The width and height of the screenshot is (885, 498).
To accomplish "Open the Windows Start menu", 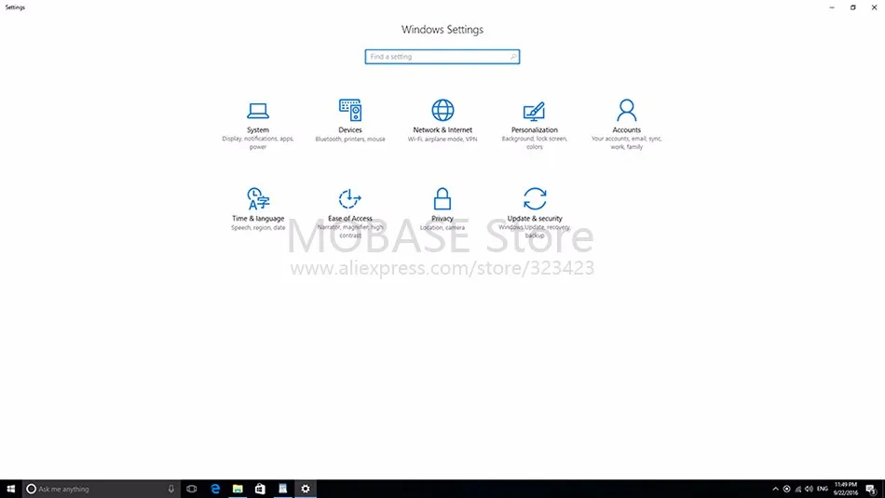I will pos(11,489).
